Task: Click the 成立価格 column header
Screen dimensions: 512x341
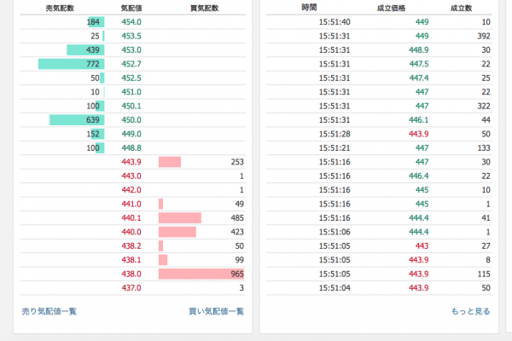Action: coord(391,9)
